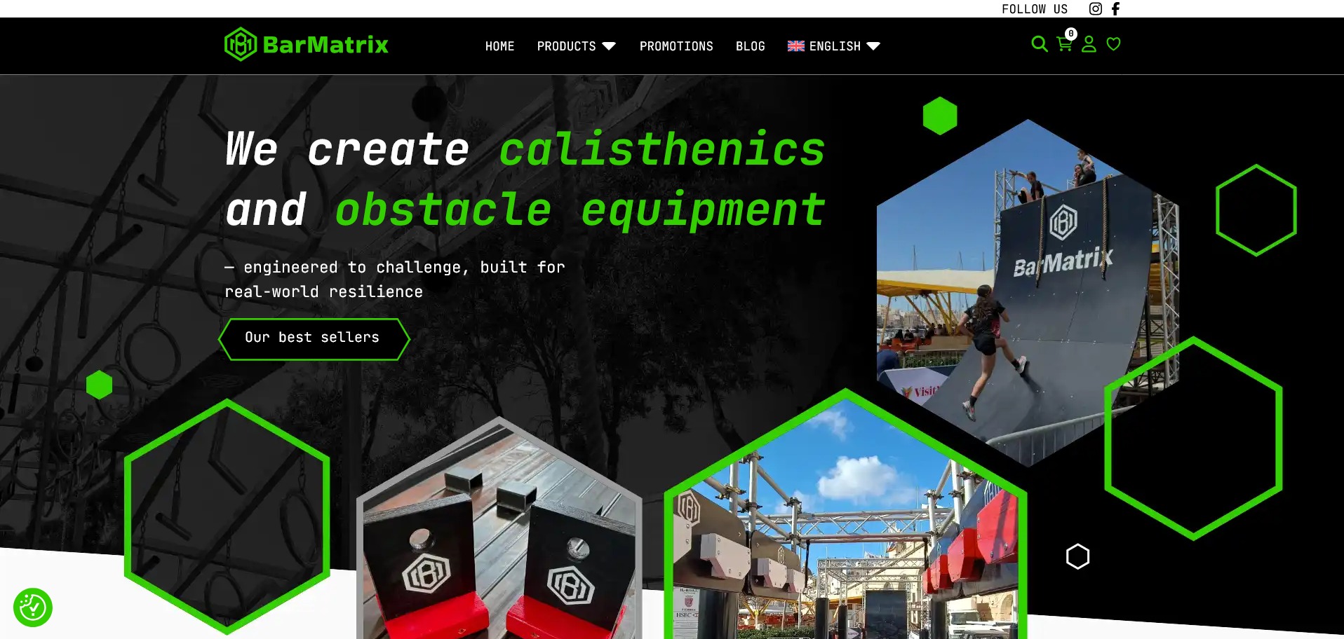The width and height of the screenshot is (1344, 639).
Task: Click the user account icon
Action: click(x=1089, y=44)
